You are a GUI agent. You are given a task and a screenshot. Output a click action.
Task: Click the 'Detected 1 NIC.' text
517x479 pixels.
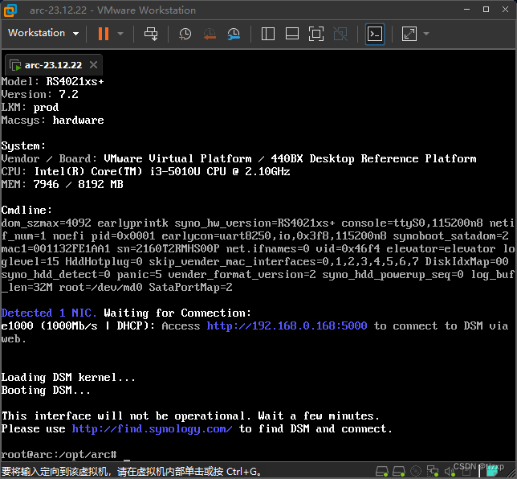[x=49, y=313]
